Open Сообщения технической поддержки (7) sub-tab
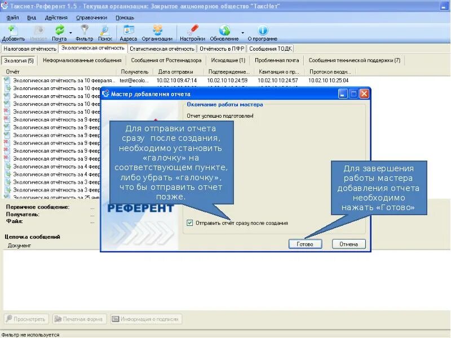 [x=355, y=60]
